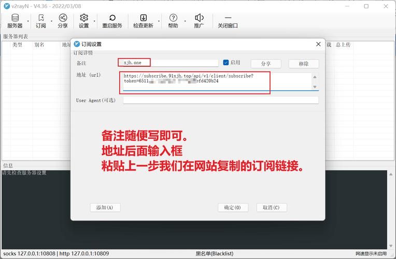
Task: Click the log panel scroll-up arrow
Action: pyautogui.click(x=391, y=174)
